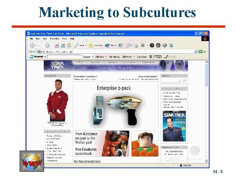
Task: Click the vertical scrollbar down arrow
Action: 207,161
